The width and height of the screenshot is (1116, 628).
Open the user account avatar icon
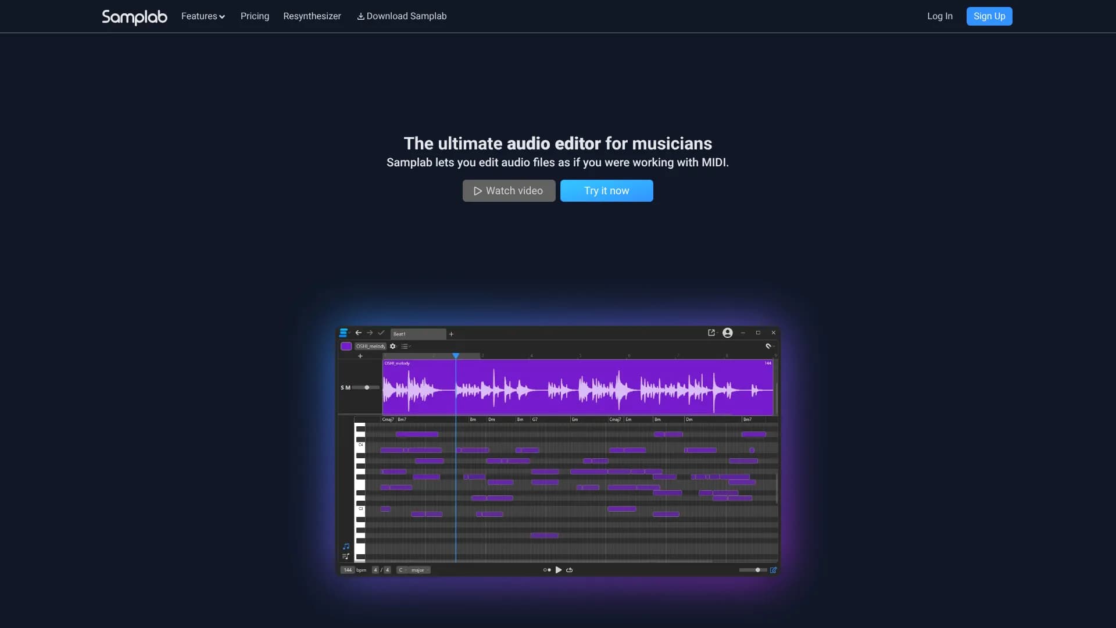727,333
